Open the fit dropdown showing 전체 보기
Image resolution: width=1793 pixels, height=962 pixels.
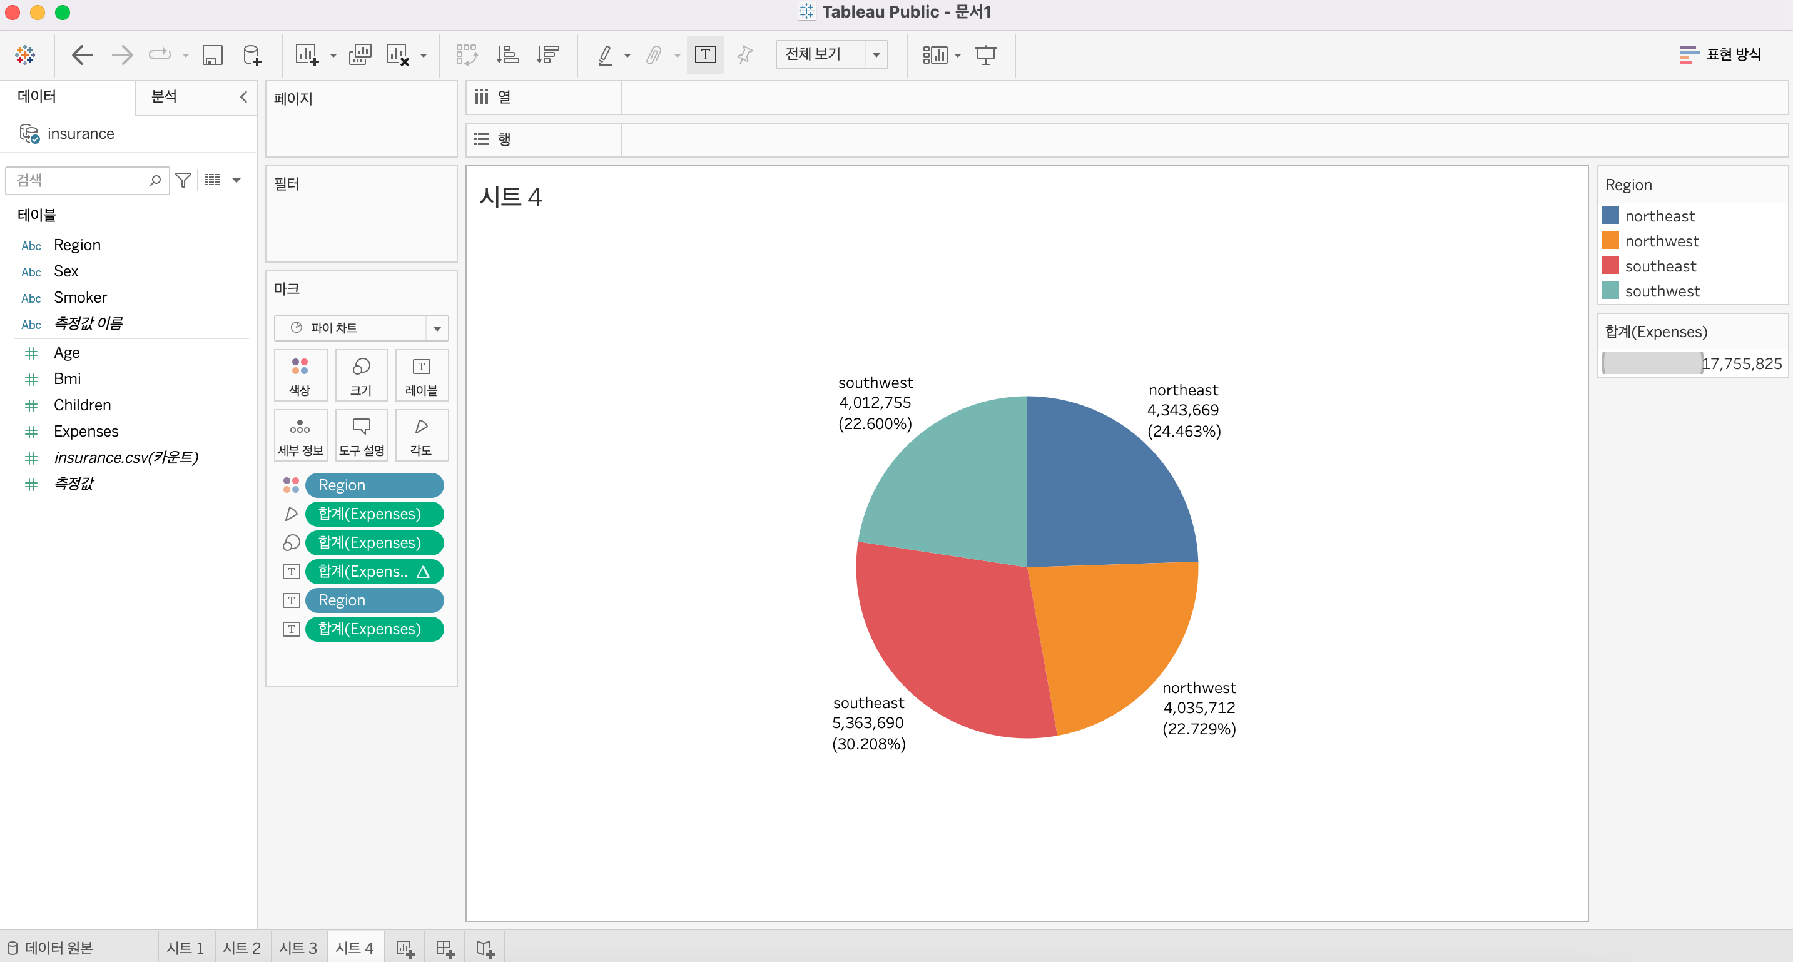pos(832,54)
